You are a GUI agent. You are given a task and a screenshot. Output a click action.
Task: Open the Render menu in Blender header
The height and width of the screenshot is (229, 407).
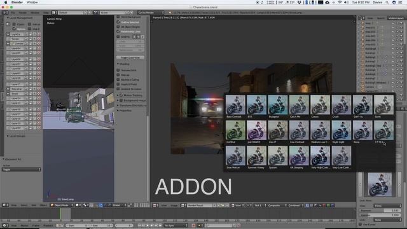coord(23,13)
